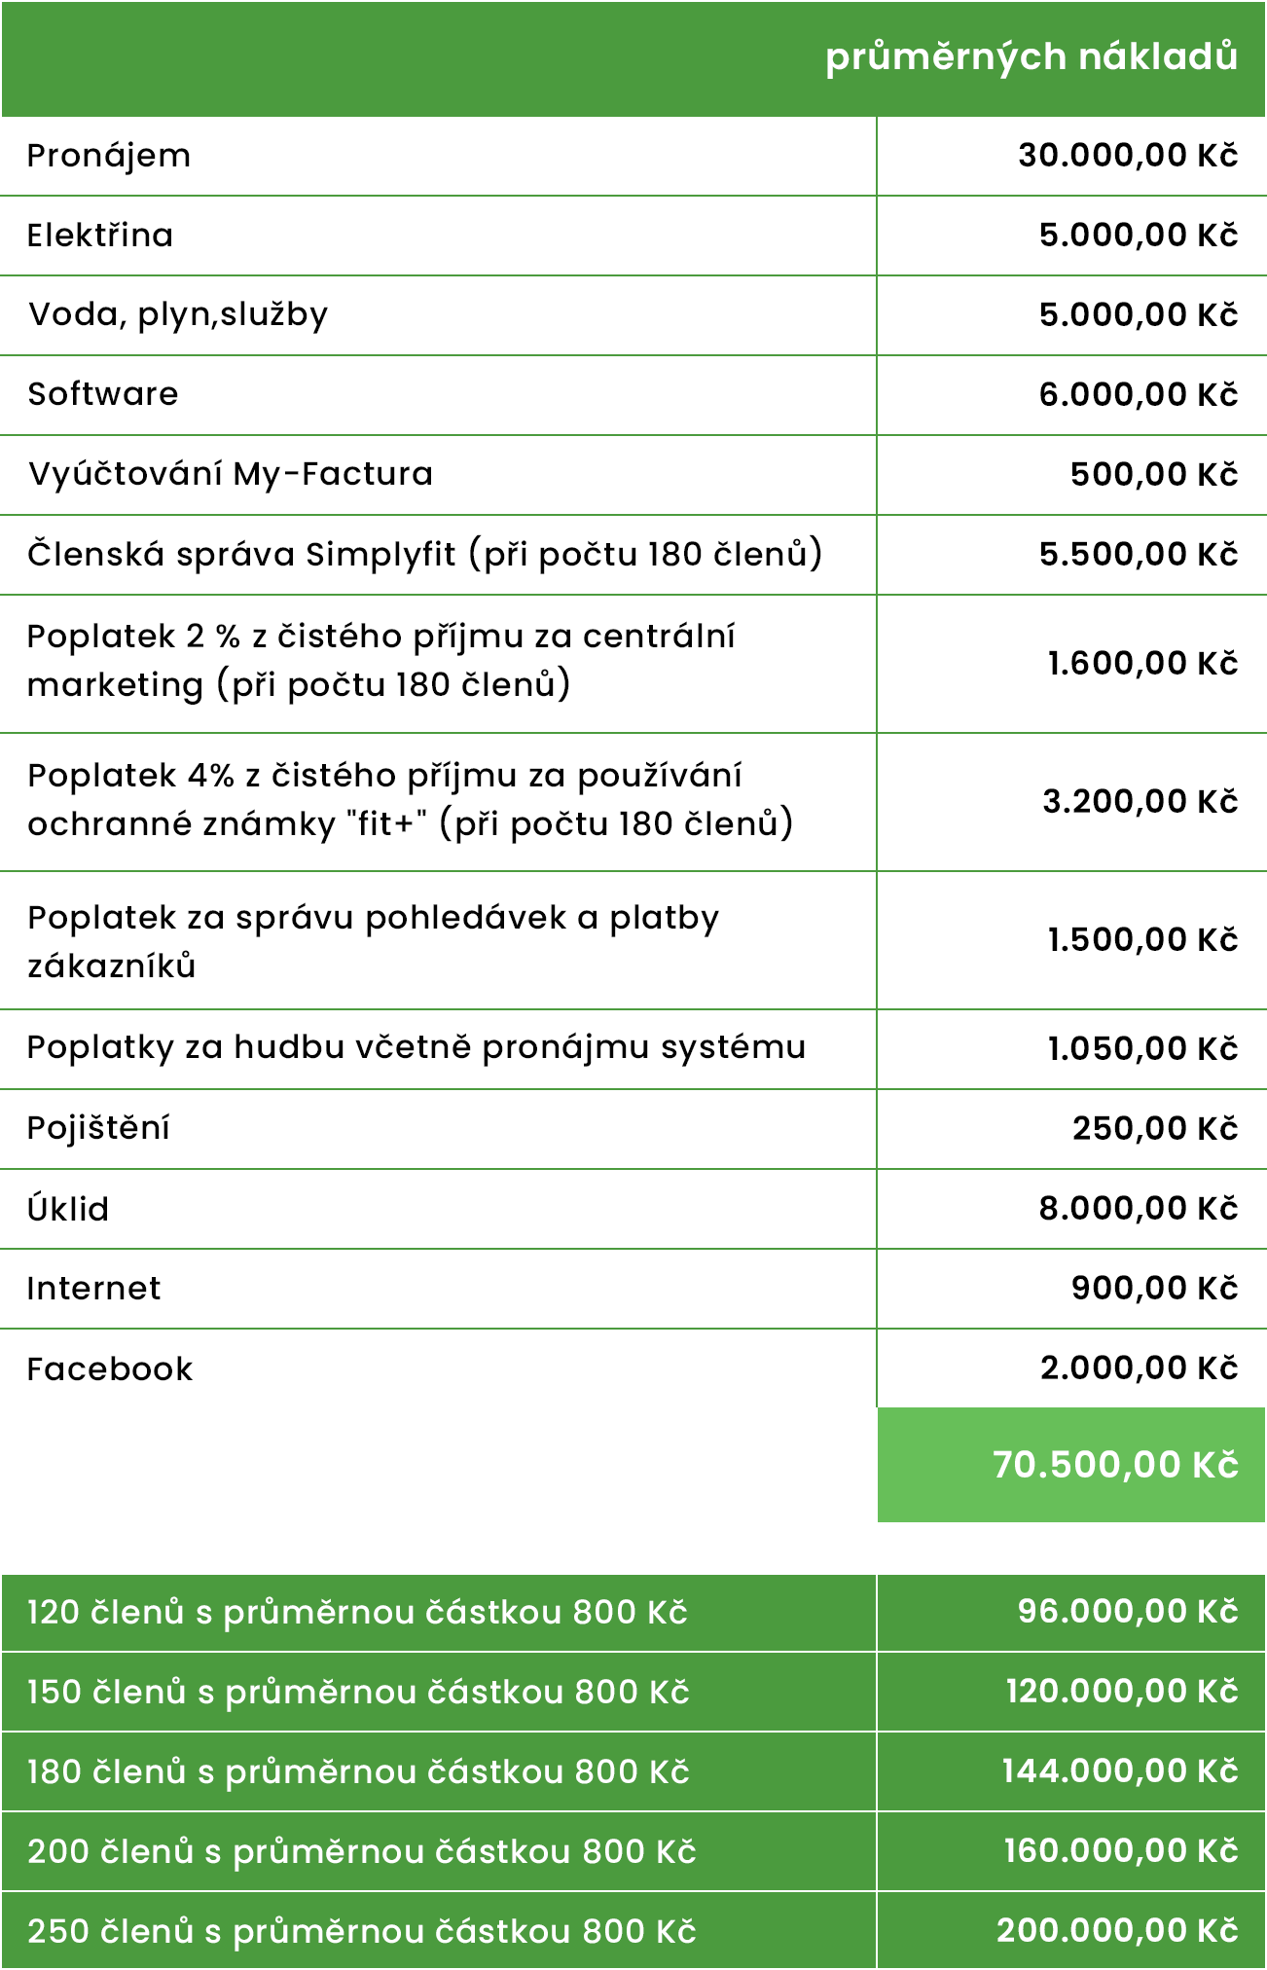1267x1970 pixels.
Task: Click the header text průměrných nákladů
Action: [x=1032, y=57]
